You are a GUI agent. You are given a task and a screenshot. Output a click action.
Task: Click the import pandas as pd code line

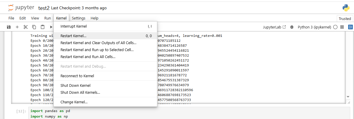pyautogui.click(x=50, y=111)
